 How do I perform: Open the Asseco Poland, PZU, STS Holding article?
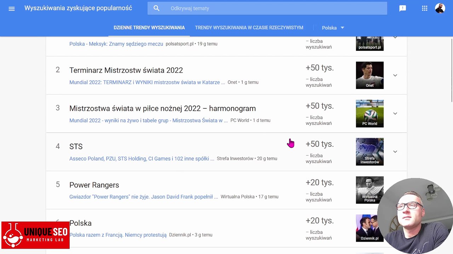pyautogui.click(x=142, y=158)
